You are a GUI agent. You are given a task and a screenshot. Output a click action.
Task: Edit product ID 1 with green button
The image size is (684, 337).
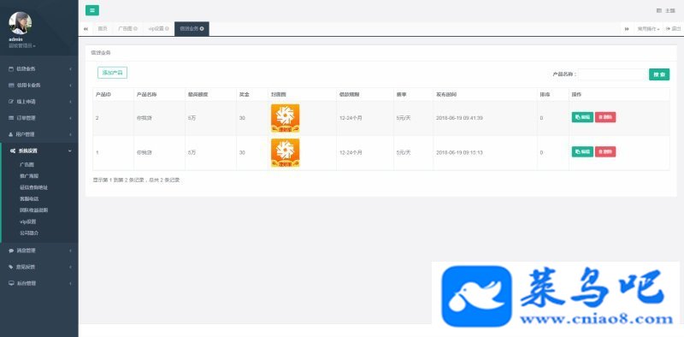(582, 151)
